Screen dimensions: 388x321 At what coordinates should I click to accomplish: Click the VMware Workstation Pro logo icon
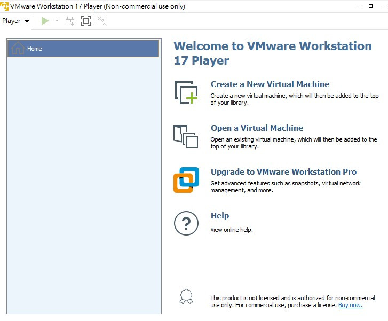coord(186,180)
